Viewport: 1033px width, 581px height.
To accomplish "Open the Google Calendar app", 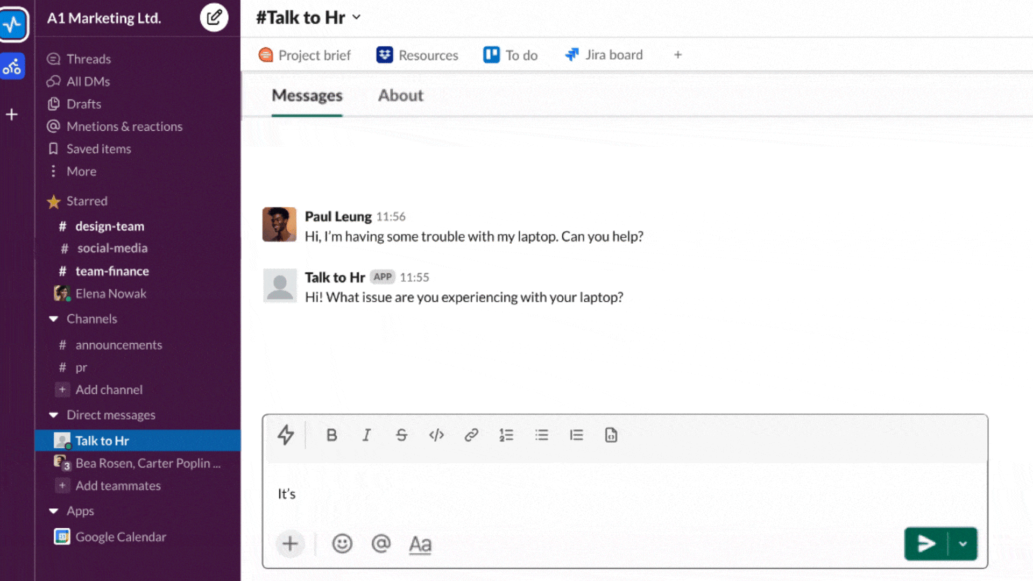I will tap(120, 536).
